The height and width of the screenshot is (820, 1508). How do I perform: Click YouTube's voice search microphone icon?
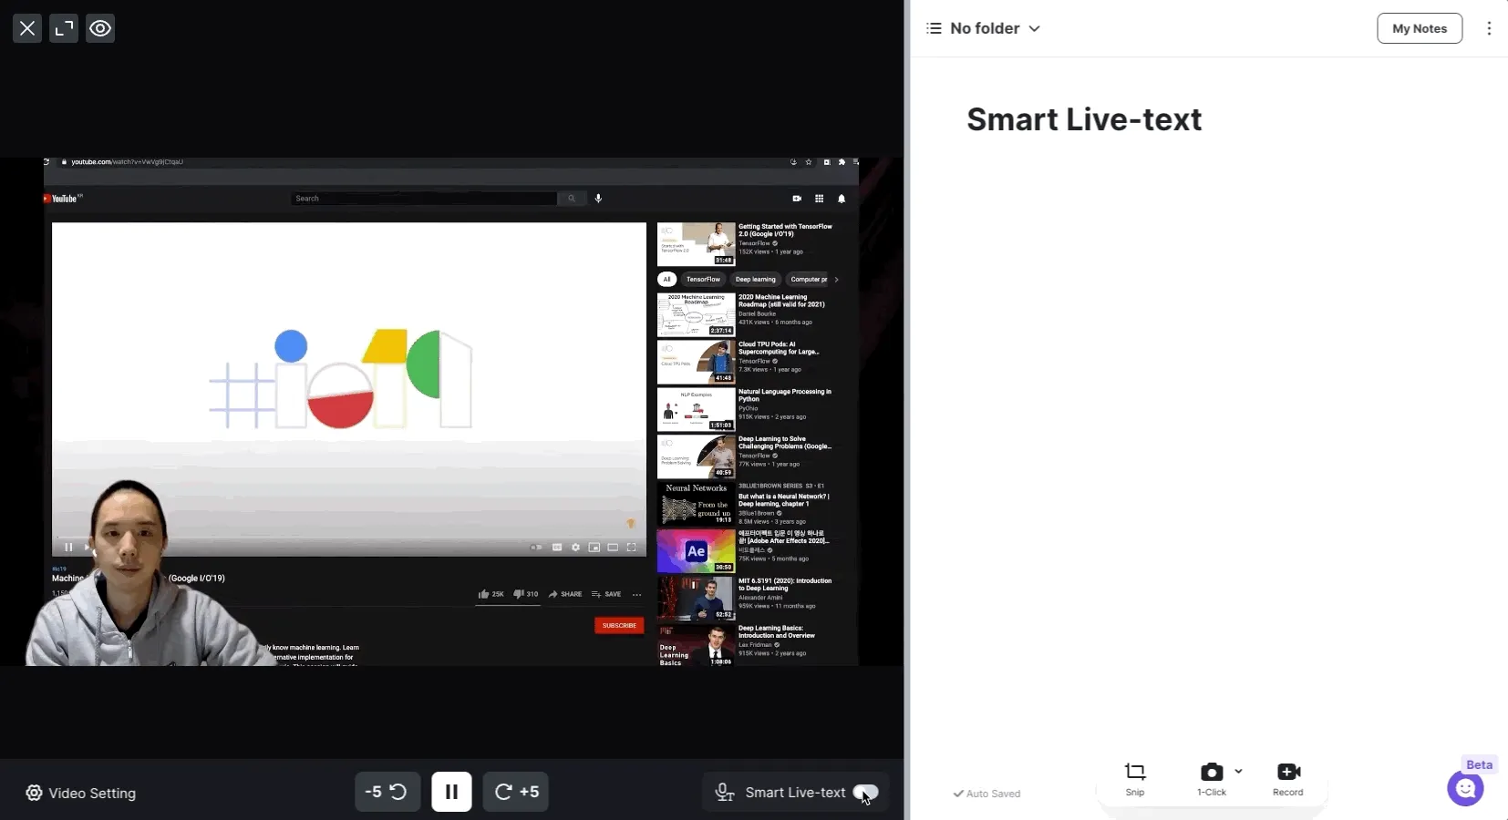tap(598, 199)
